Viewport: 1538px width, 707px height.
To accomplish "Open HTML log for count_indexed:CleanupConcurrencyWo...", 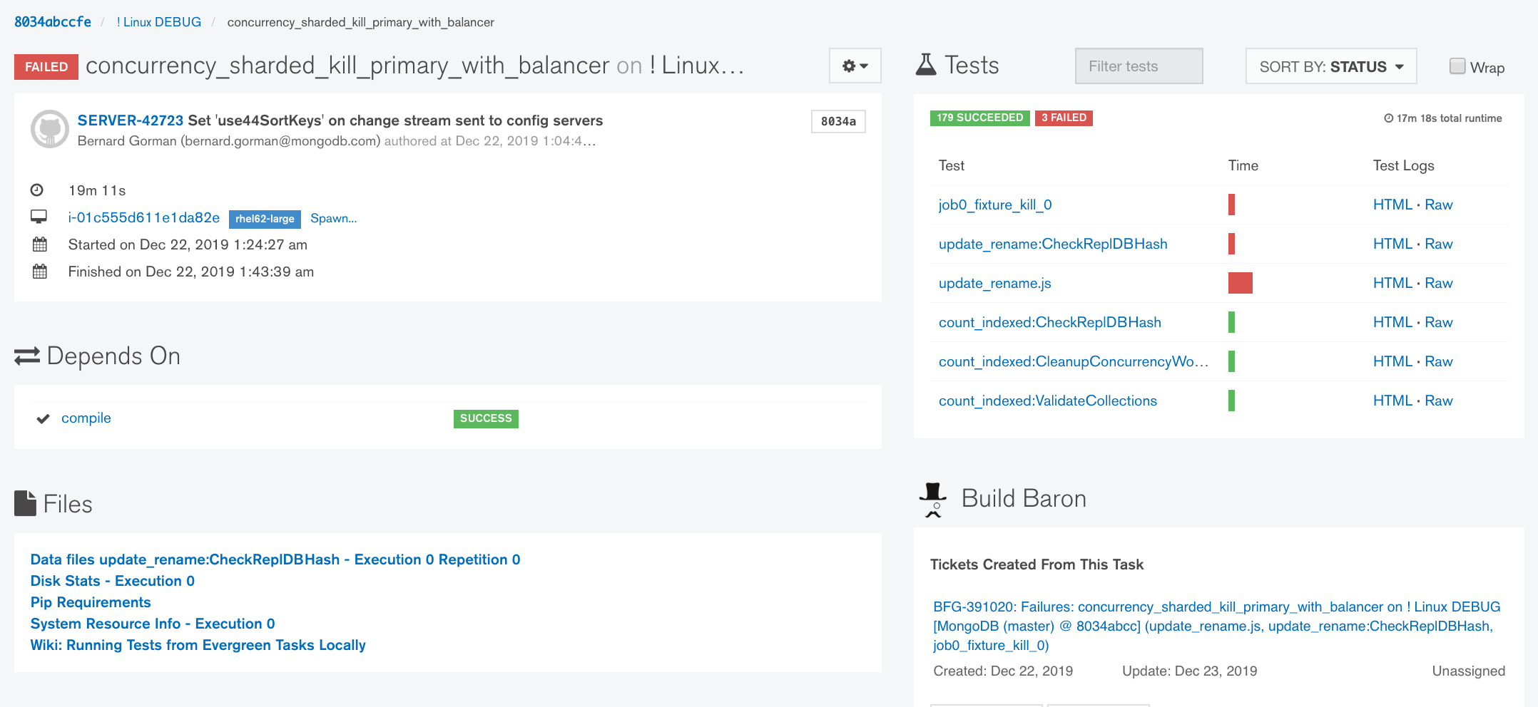I will tap(1392, 361).
